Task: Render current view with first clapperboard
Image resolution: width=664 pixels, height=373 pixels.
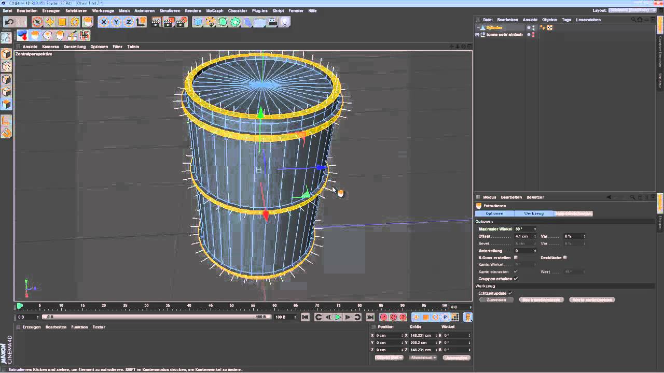Action: 157,22
